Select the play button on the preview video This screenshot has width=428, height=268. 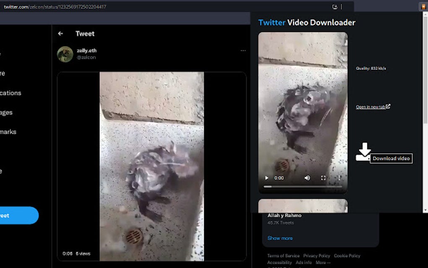[x=266, y=178]
